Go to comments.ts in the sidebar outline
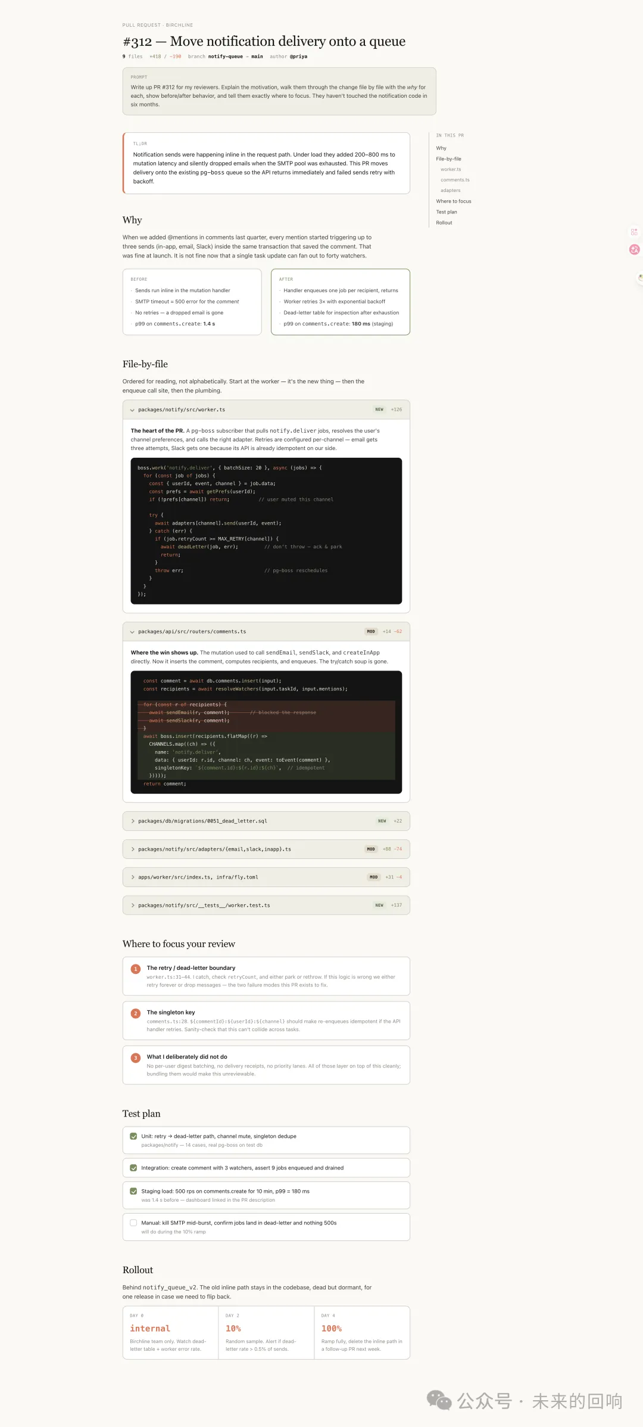Image resolution: width=643 pixels, height=1427 pixels. (455, 180)
